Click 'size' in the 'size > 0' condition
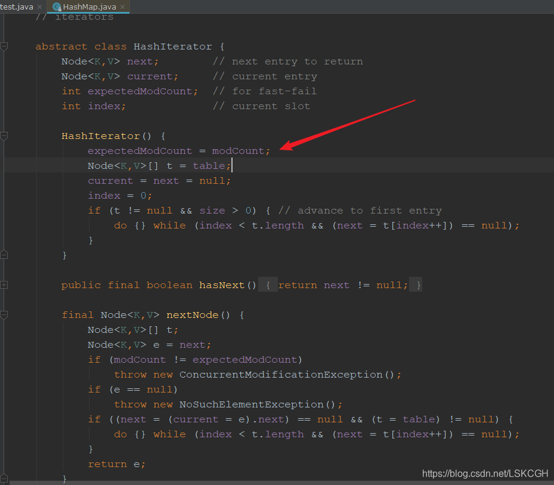 pos(212,211)
